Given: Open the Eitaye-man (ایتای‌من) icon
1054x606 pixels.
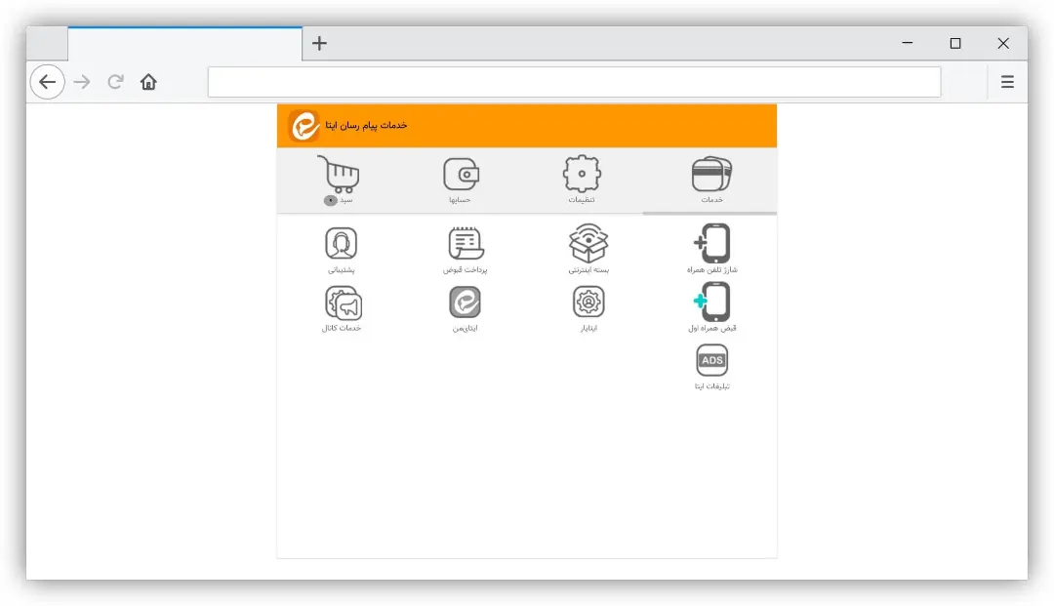Looking at the screenshot, I should (x=466, y=308).
